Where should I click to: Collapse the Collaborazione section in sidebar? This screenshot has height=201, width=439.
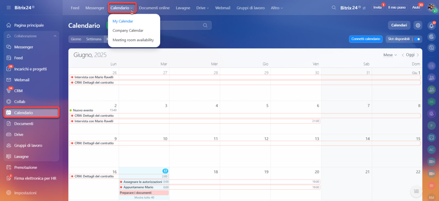pyautogui.click(x=55, y=36)
